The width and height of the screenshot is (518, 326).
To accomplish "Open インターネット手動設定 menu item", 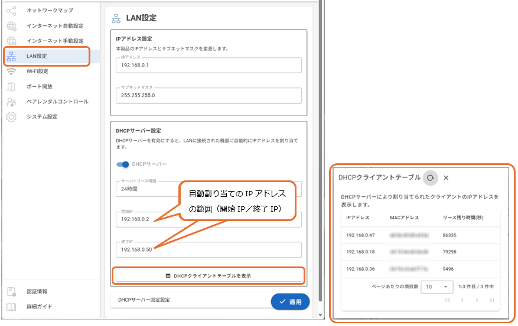I will [55, 41].
